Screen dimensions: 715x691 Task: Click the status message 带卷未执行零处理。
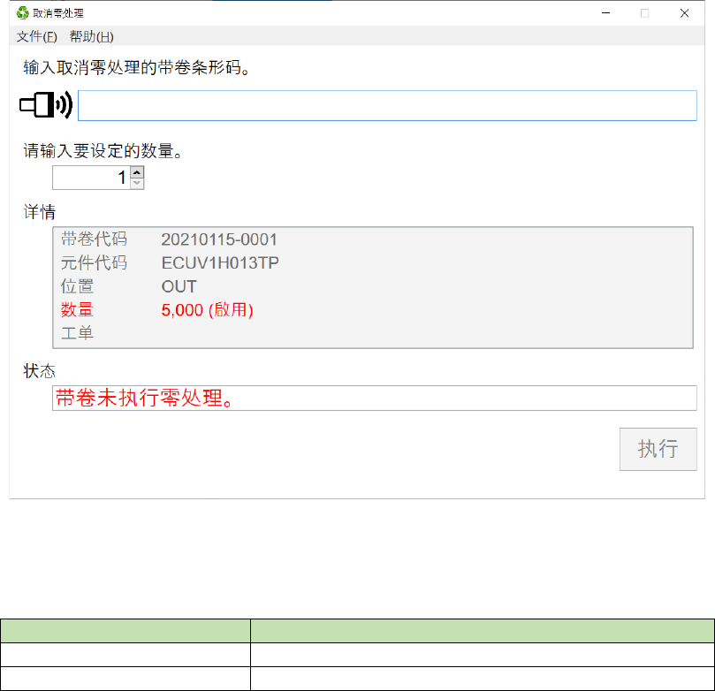(144, 398)
